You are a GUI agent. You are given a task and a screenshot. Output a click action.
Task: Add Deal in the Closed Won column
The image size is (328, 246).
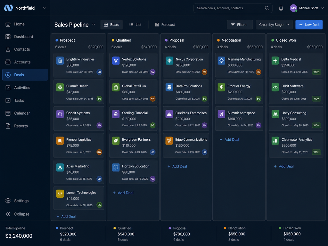click(x=284, y=166)
